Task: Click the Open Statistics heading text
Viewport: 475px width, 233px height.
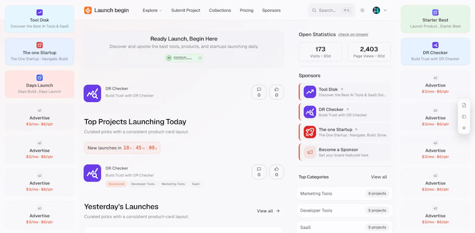Action: tap(317, 34)
